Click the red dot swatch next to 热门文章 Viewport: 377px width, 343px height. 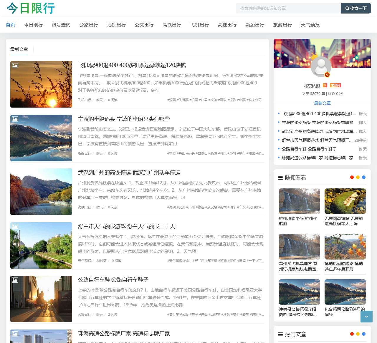pos(352,334)
